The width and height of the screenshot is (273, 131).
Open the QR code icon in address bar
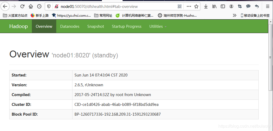click(x=180, y=7)
